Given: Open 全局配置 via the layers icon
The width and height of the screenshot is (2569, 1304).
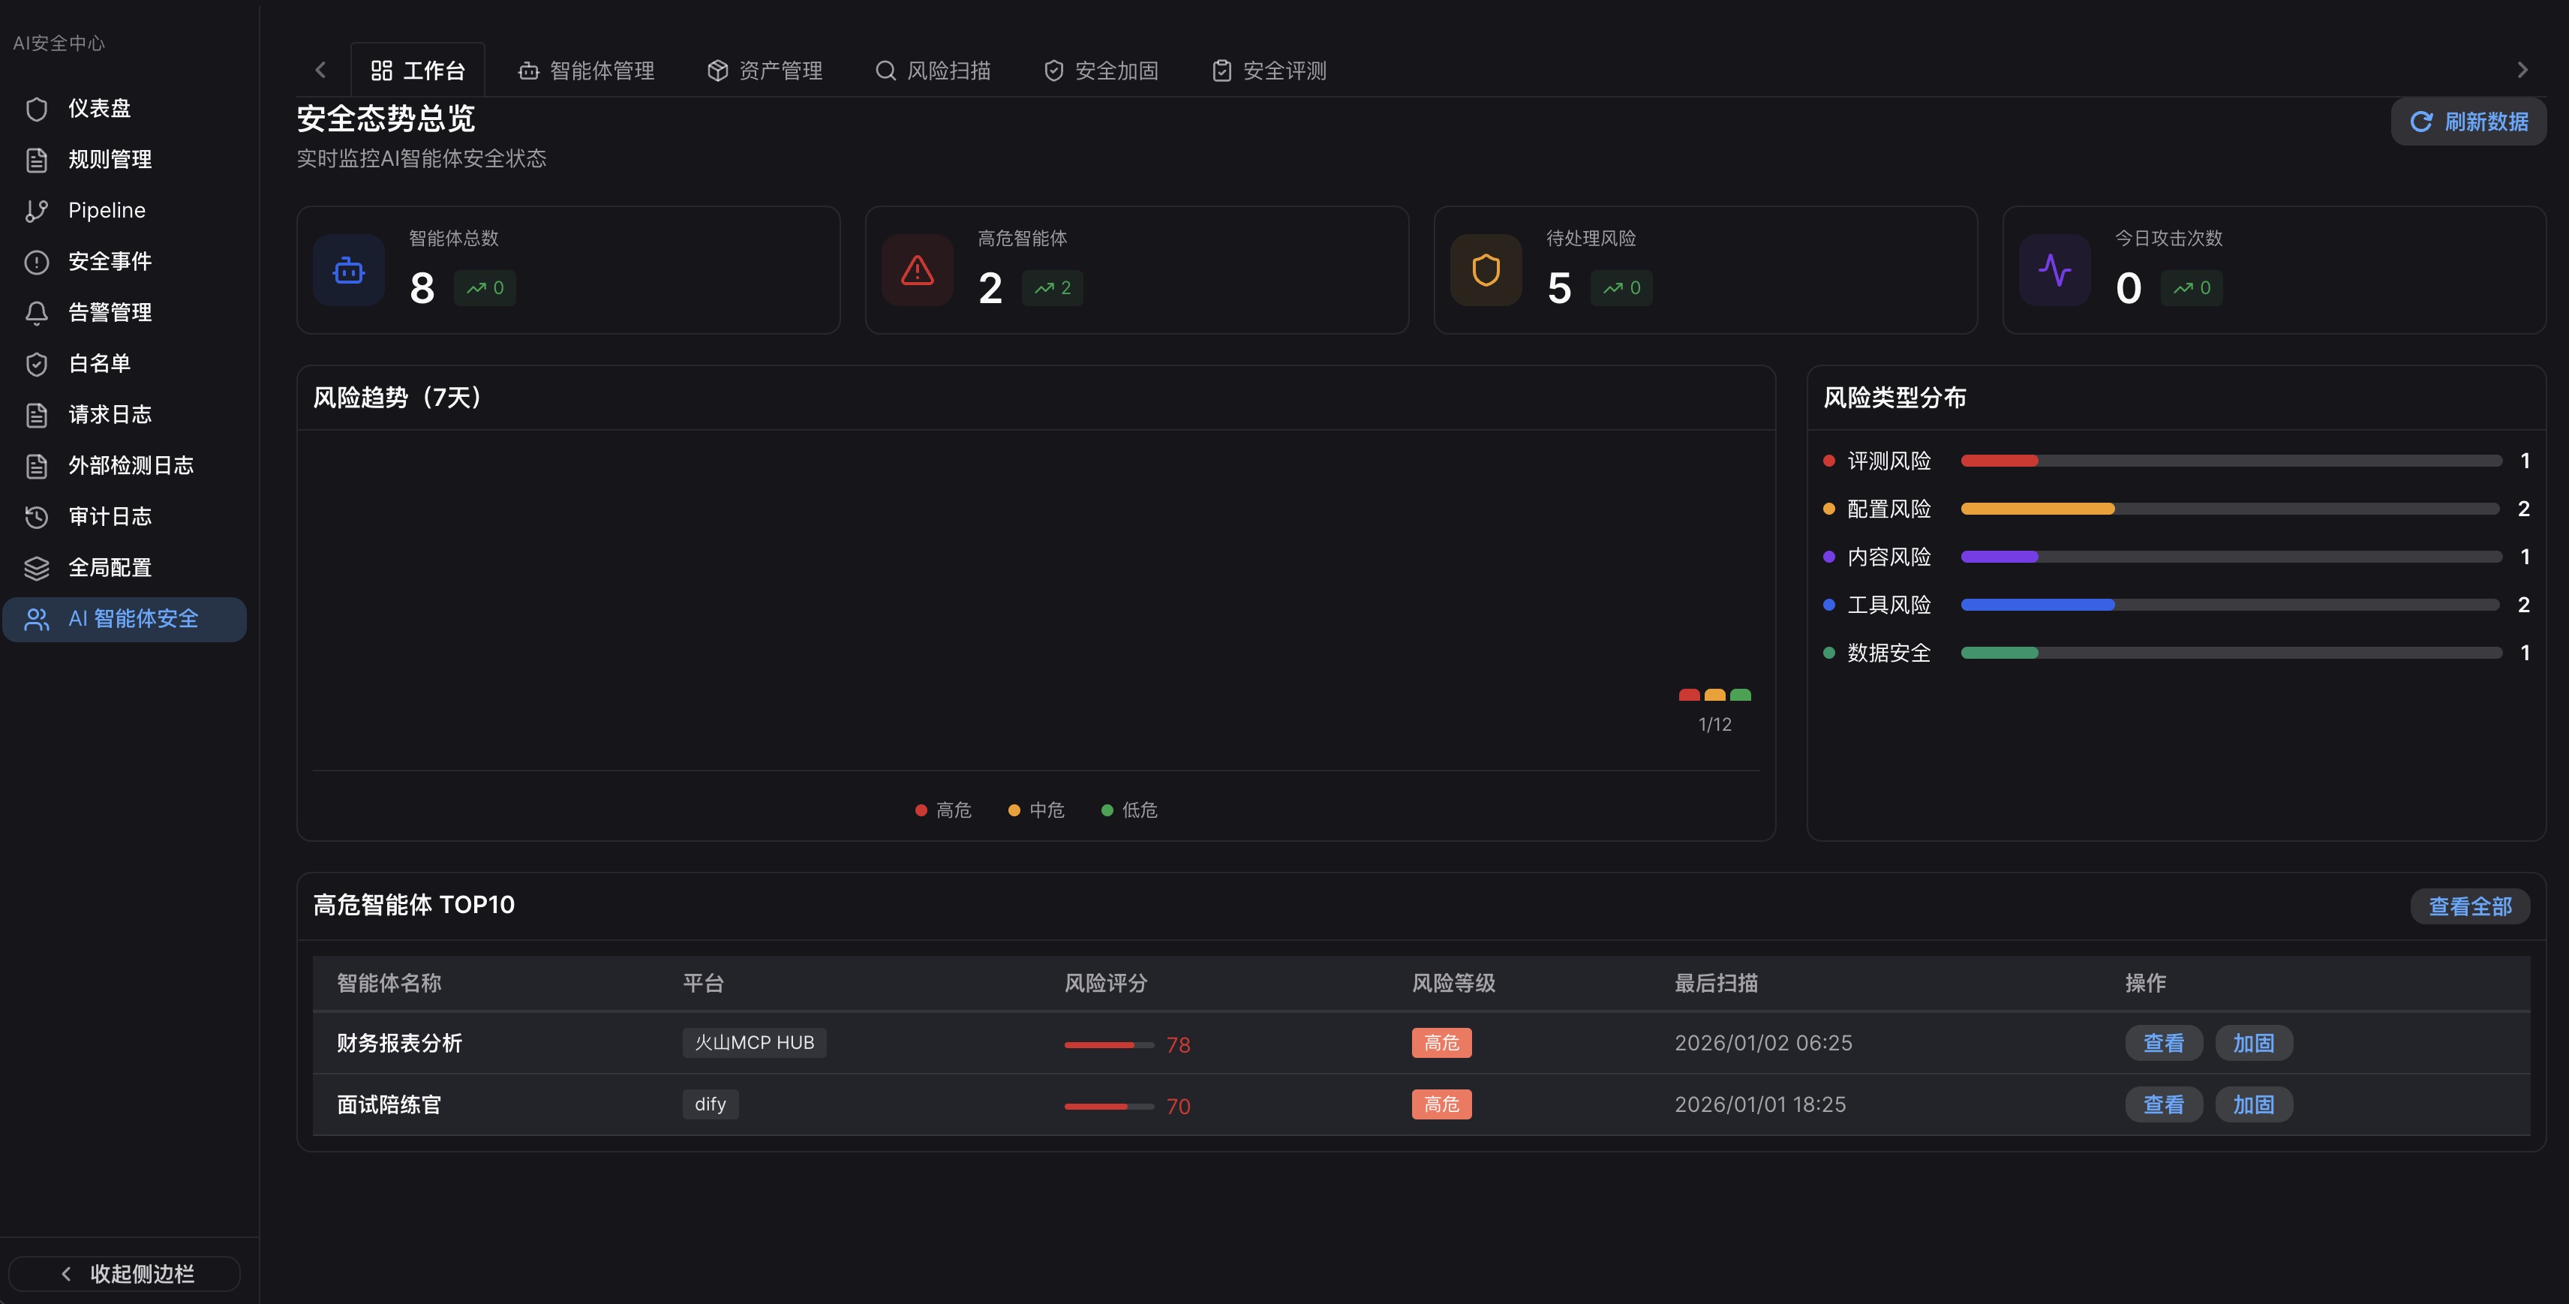Looking at the screenshot, I should pyautogui.click(x=37, y=567).
